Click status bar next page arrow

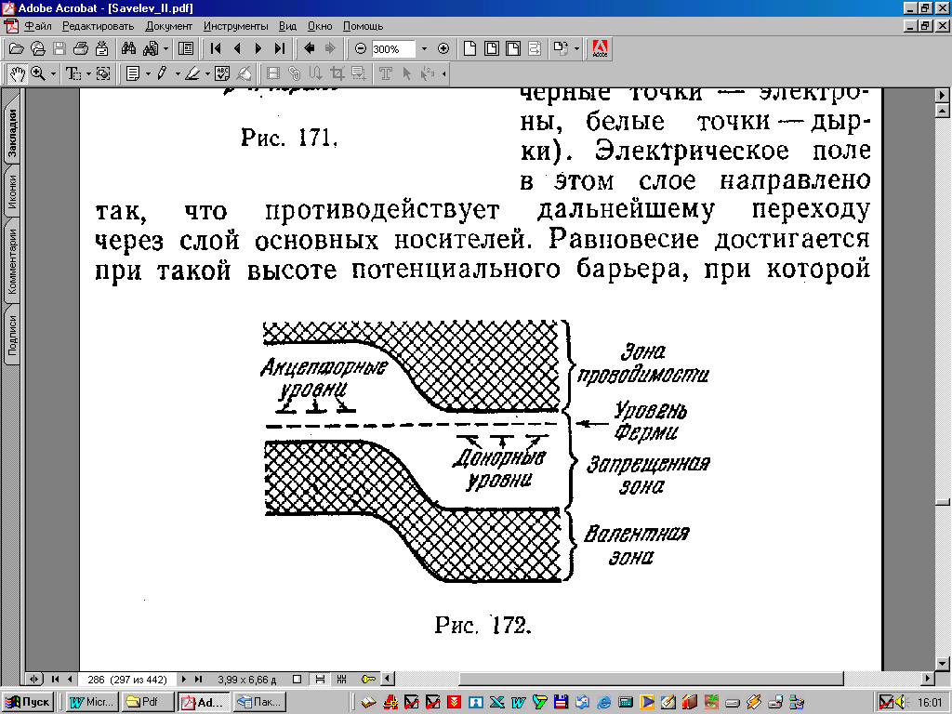click(x=184, y=680)
